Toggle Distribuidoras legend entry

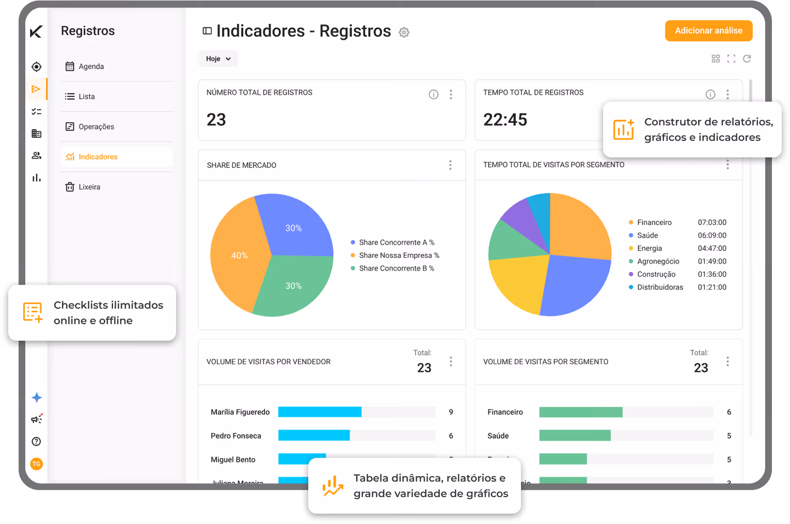pyautogui.click(x=656, y=287)
